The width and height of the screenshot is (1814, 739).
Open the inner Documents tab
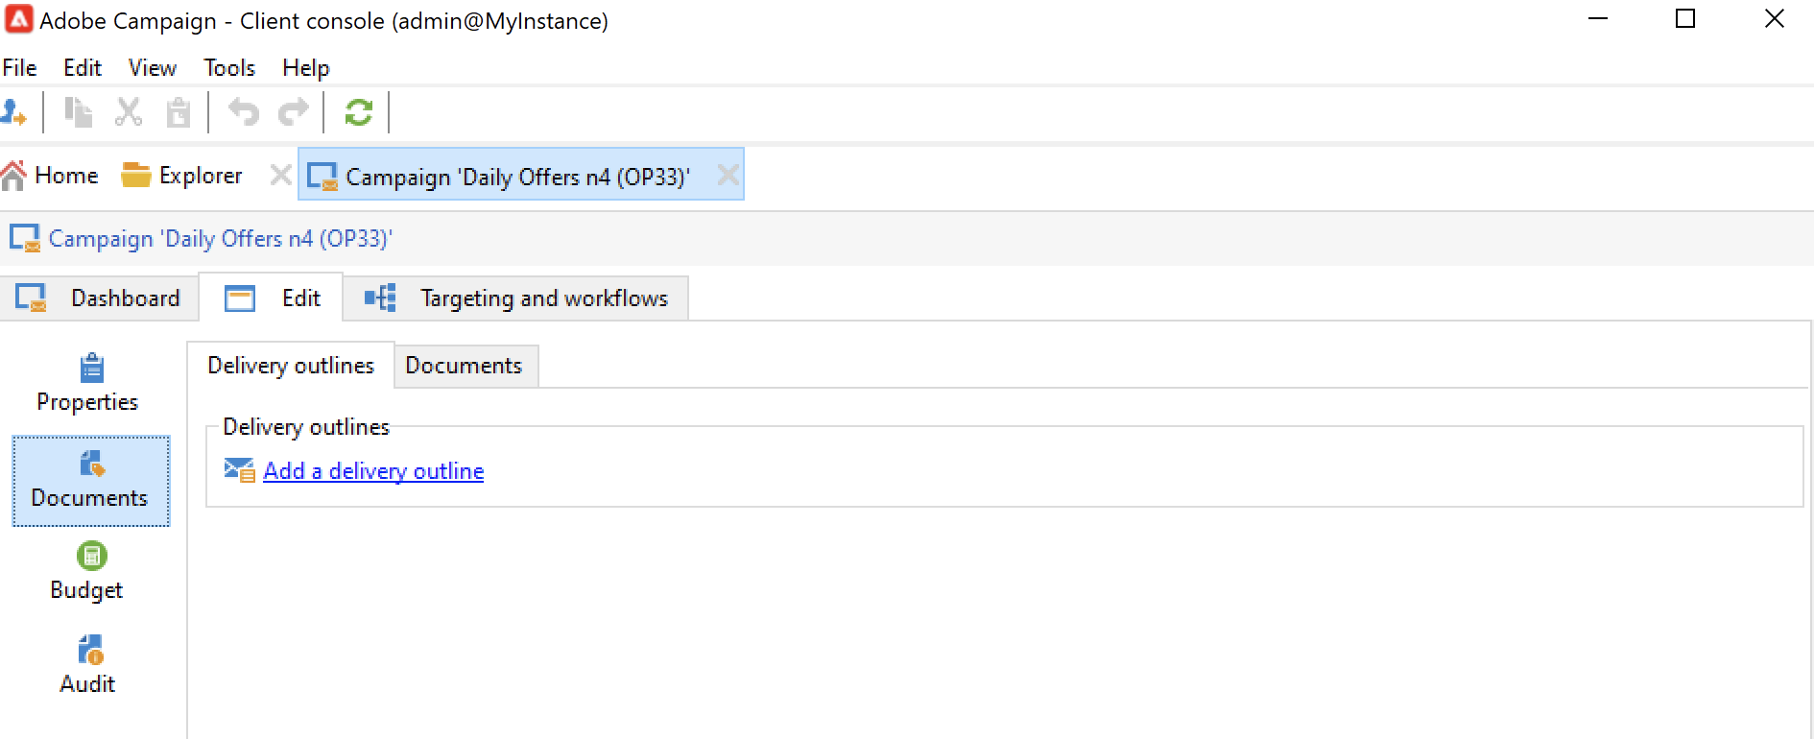pos(464,366)
